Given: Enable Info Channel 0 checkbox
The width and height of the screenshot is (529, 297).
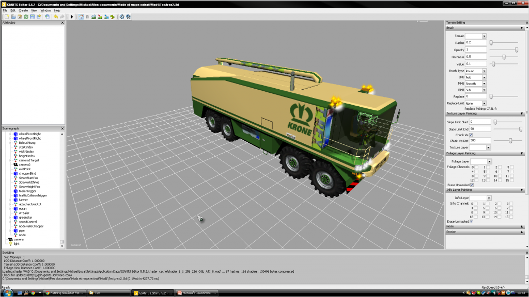Looking at the screenshot, I should 476,203.
